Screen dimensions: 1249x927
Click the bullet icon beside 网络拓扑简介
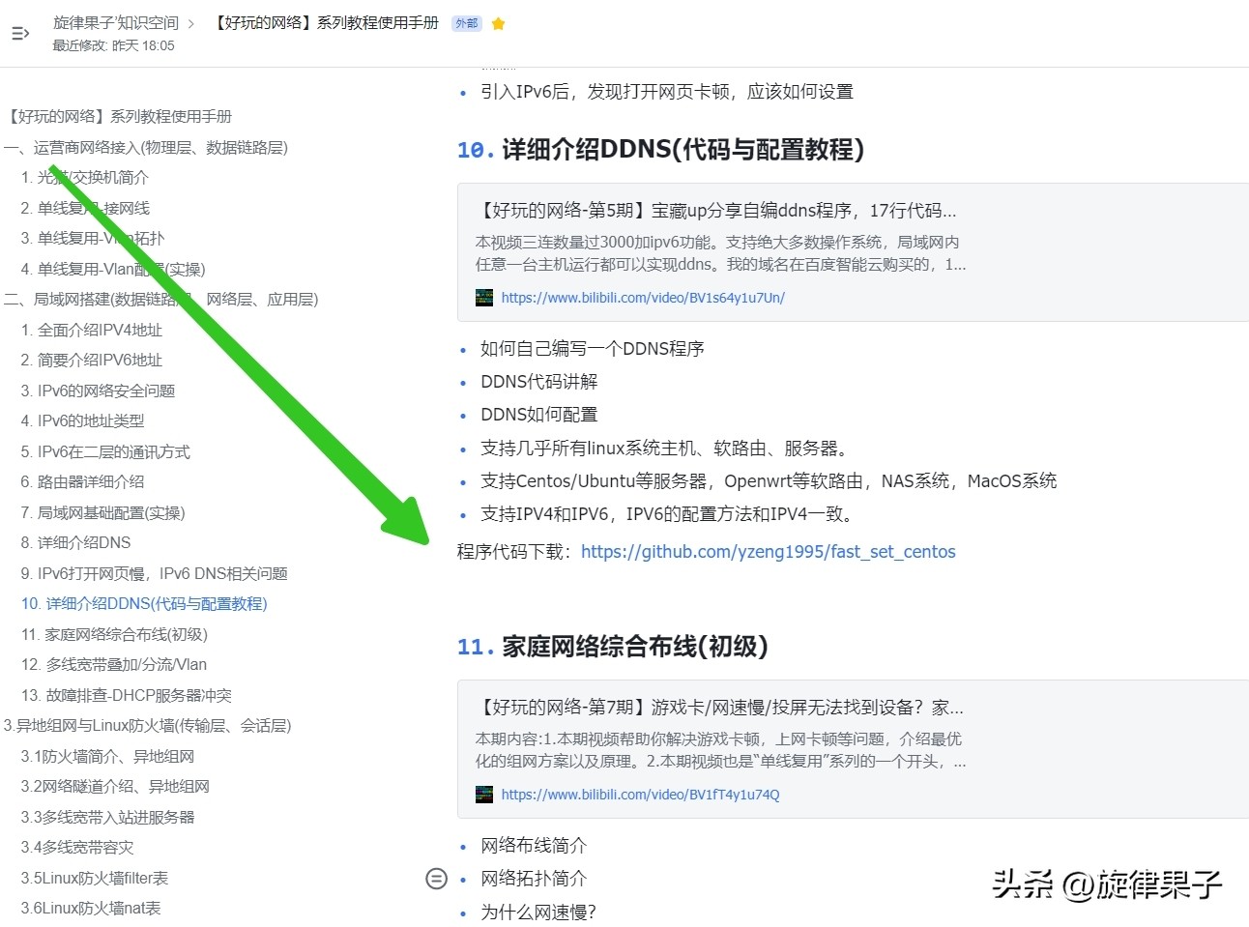[x=462, y=879]
